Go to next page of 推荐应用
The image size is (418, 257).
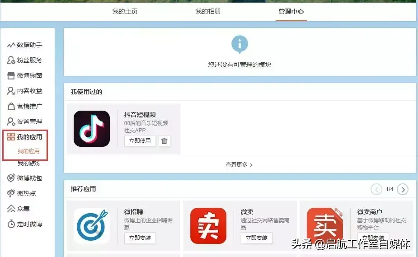coord(403,189)
